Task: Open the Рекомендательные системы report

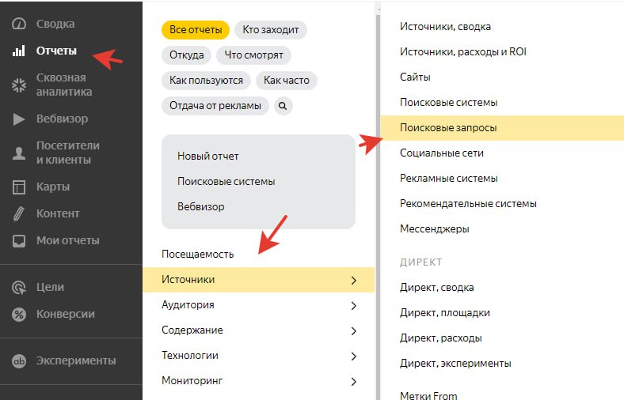Action: pos(468,204)
